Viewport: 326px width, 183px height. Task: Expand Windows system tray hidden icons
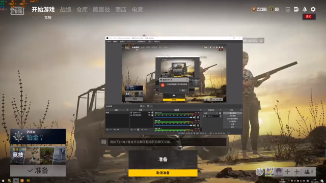pyautogui.click(x=289, y=181)
